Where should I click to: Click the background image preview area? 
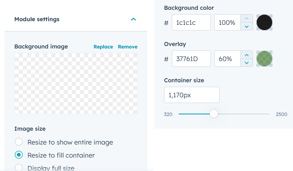[x=76, y=83]
